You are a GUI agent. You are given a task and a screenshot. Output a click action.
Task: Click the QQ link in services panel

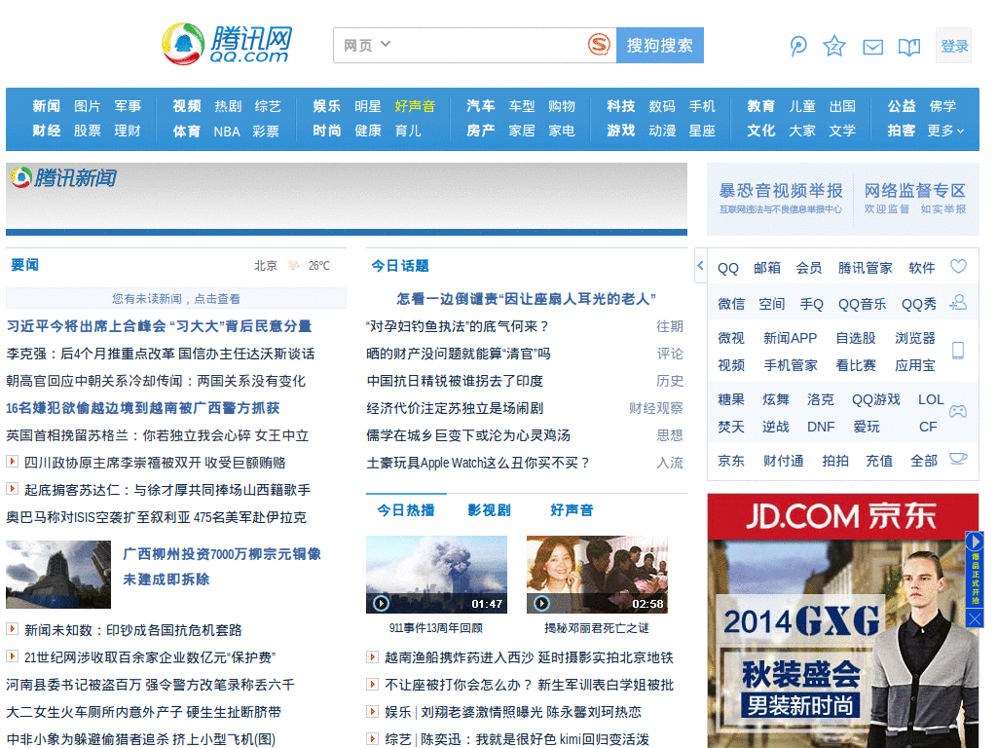click(x=728, y=268)
